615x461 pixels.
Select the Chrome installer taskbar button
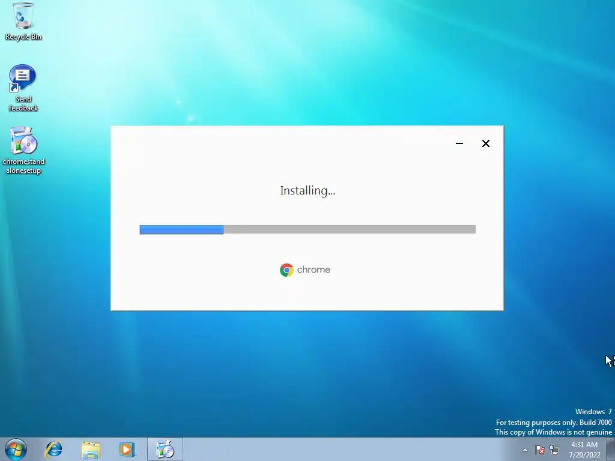click(165, 450)
